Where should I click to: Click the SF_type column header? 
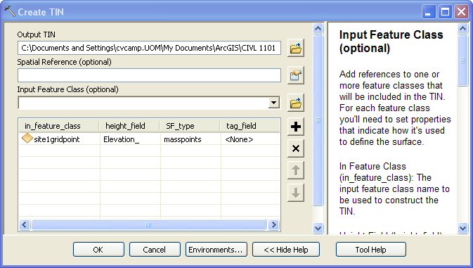click(x=190, y=126)
